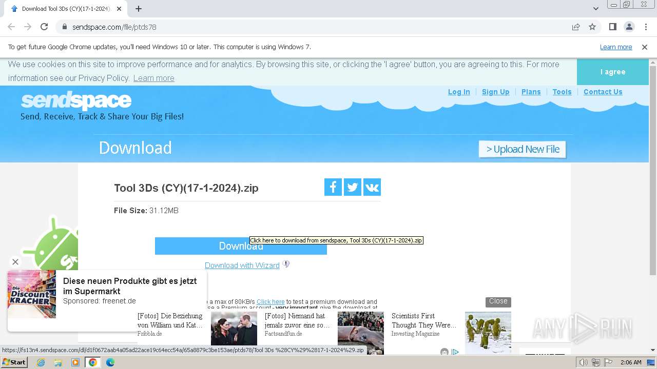This screenshot has width=657, height=369.
Task: Open Learn more about Chrome updates
Action: [616, 47]
